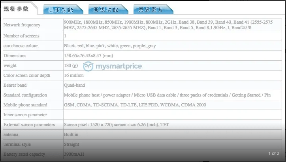Switch to the 基本功能 tab
The width and height of the screenshot is (286, 162).
[x=63, y=9]
